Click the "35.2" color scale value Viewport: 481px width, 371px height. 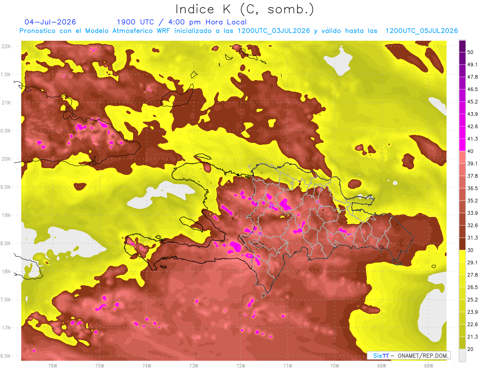tap(472, 201)
